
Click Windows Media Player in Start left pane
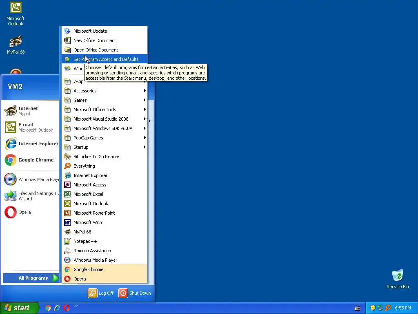(31, 179)
